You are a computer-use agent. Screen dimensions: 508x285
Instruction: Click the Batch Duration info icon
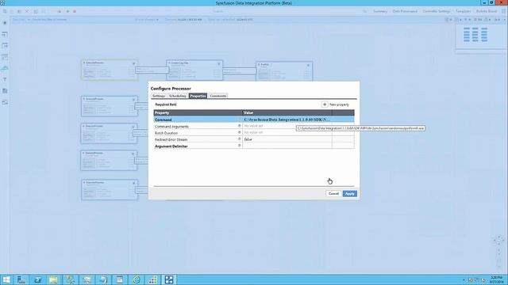(x=240, y=132)
